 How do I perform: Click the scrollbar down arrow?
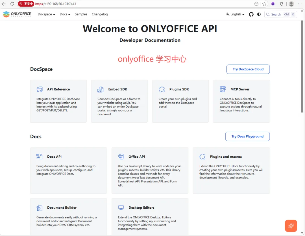[x=302, y=233]
